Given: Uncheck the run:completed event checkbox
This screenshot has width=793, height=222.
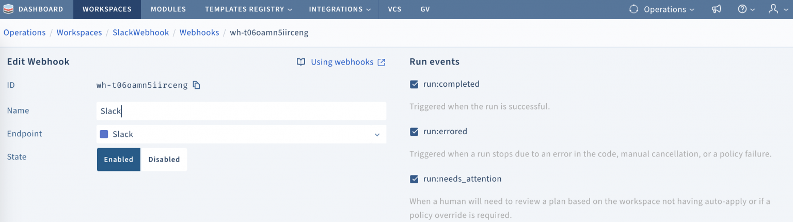Looking at the screenshot, I should 414,84.
